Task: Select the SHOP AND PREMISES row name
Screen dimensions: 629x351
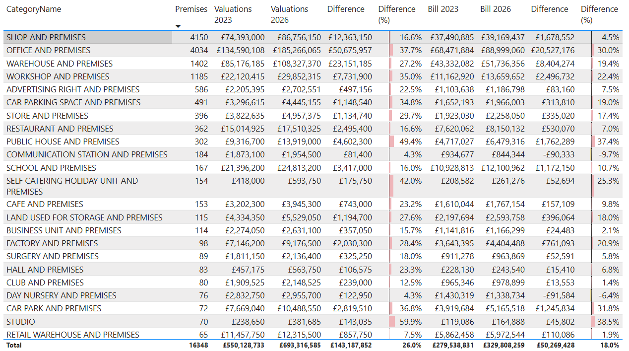Action: tap(46, 37)
